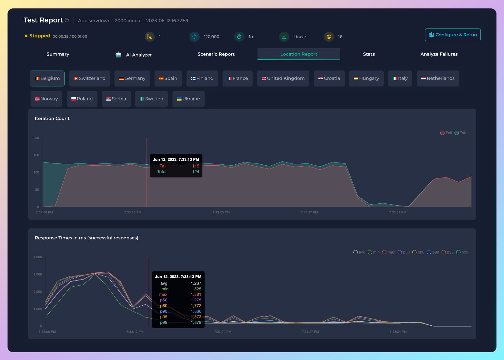
Task: Pick the Spain location button
Action: point(168,78)
